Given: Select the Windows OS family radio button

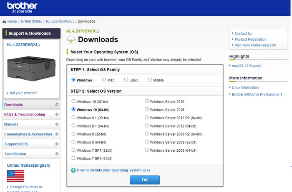Looking at the screenshot, I should 73,80.
